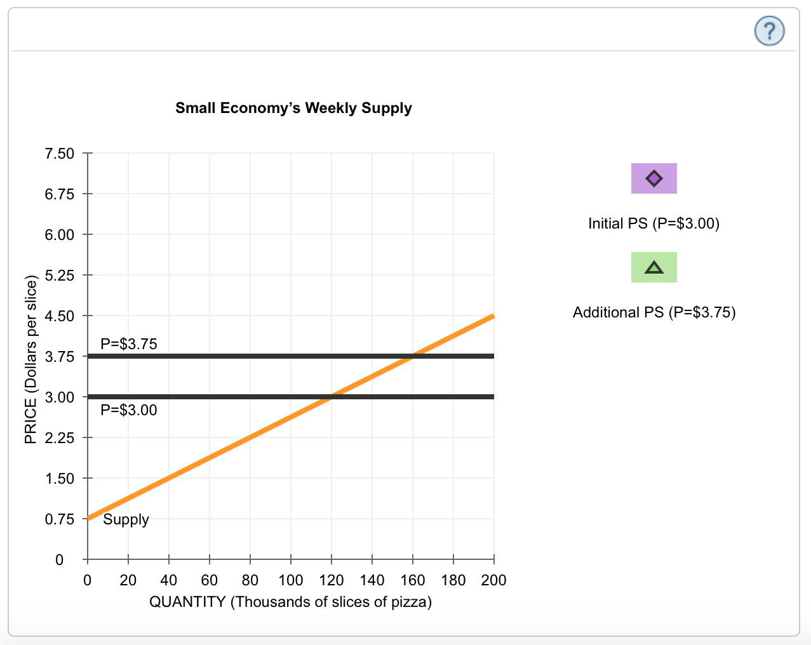Click the Supply label on the graph

tap(126, 520)
